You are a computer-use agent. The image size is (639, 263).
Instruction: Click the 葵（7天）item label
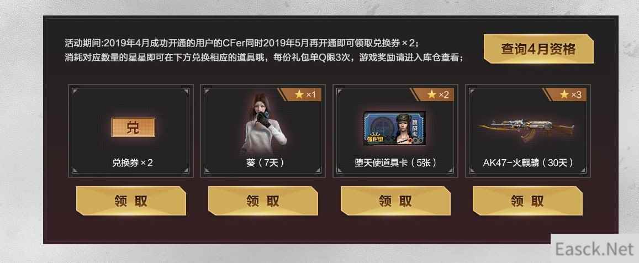[265, 162]
